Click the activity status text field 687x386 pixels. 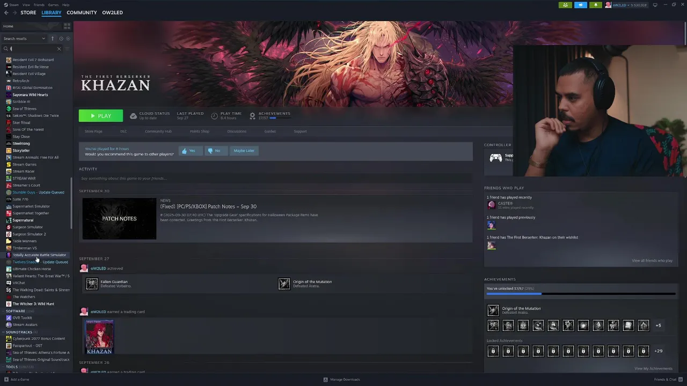point(275,178)
